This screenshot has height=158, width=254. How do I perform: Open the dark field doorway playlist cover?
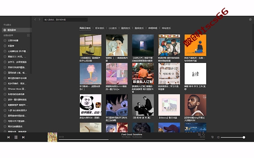click(143, 45)
